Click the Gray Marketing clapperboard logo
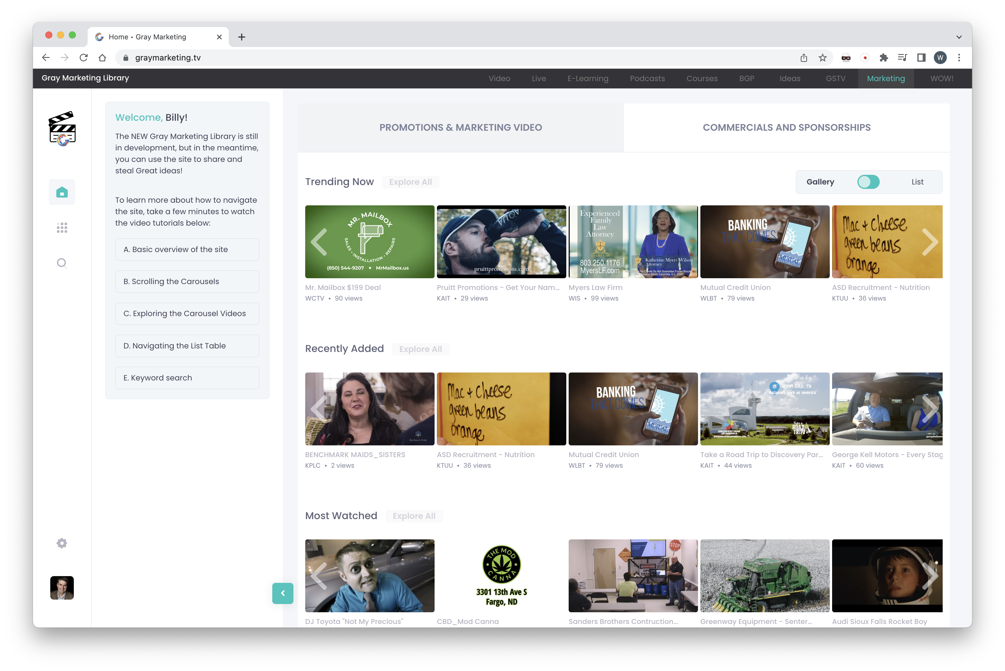Image resolution: width=1005 pixels, height=671 pixels. [62, 129]
